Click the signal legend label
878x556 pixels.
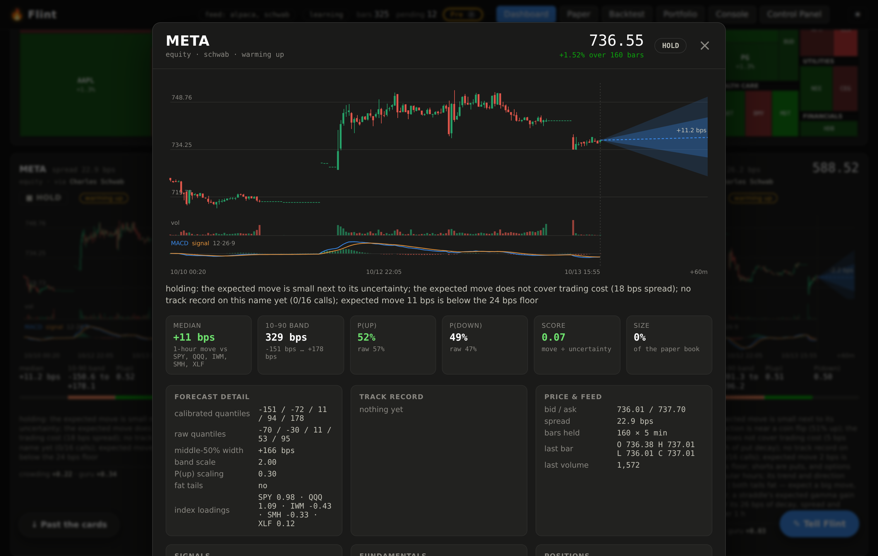click(200, 243)
